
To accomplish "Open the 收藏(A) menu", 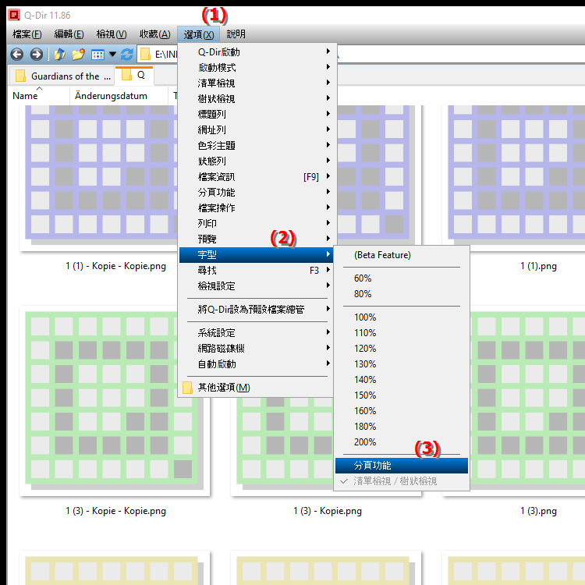I will pos(155,34).
